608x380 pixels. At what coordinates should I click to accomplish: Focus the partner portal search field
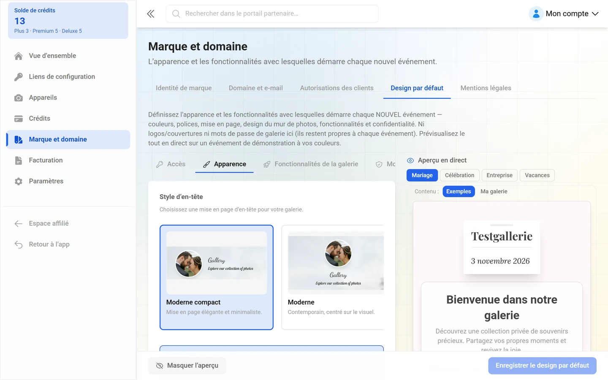pos(272,14)
